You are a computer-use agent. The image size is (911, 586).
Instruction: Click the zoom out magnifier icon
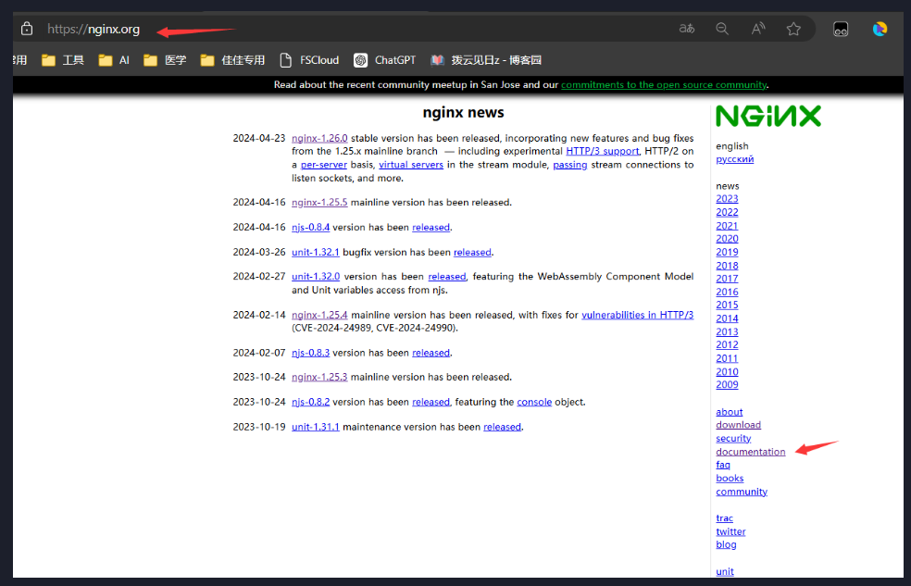click(722, 29)
